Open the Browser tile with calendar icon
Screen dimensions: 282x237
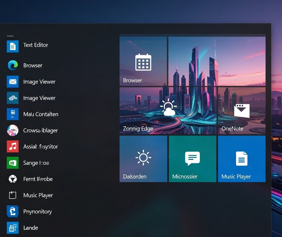[x=143, y=61]
